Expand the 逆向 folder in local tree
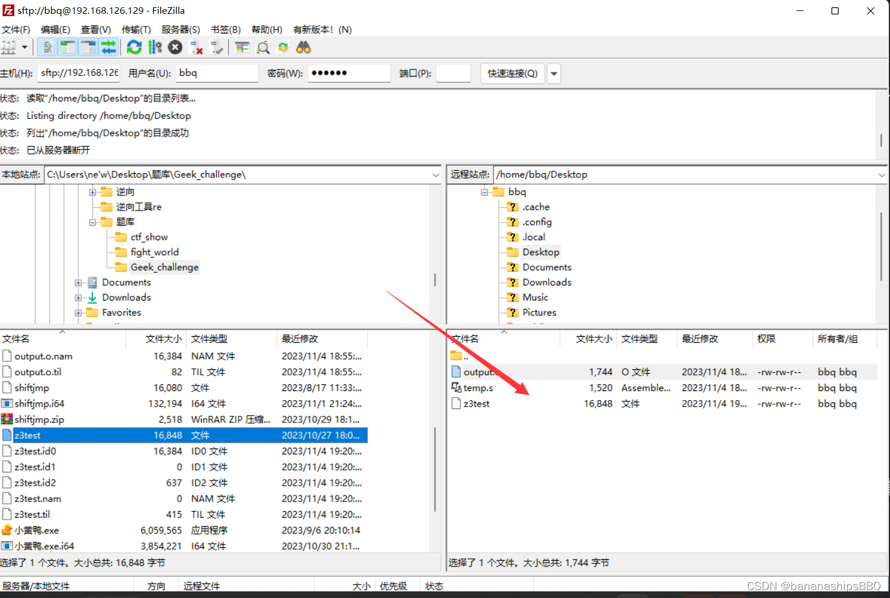 (x=92, y=192)
